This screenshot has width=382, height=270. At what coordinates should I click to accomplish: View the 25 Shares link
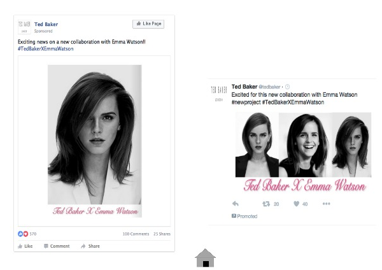coord(162,234)
